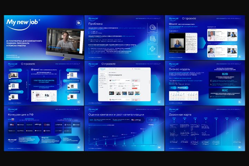Image resolution: width=249 pixels, height=166 pixels.
Task: Click the B2C block heading
Action: (x=225, y=90)
